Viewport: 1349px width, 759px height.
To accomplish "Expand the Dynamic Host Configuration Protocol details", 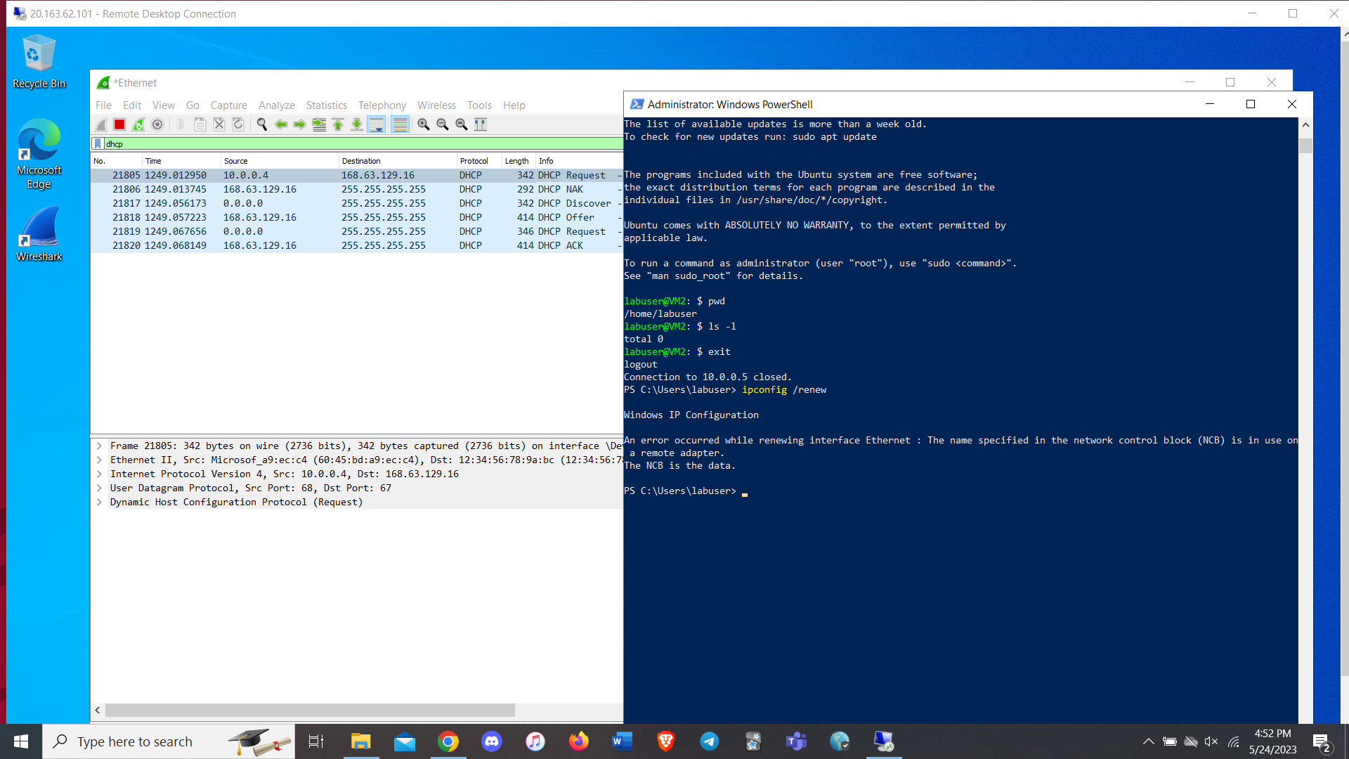I will [x=99, y=502].
